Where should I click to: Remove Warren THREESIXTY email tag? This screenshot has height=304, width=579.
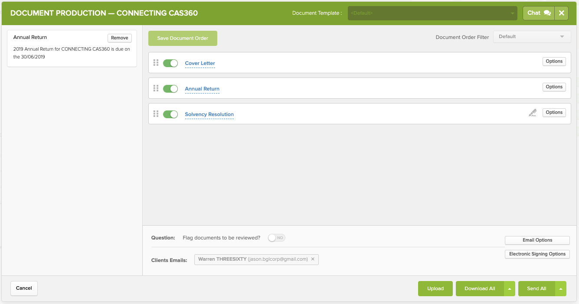click(x=313, y=259)
